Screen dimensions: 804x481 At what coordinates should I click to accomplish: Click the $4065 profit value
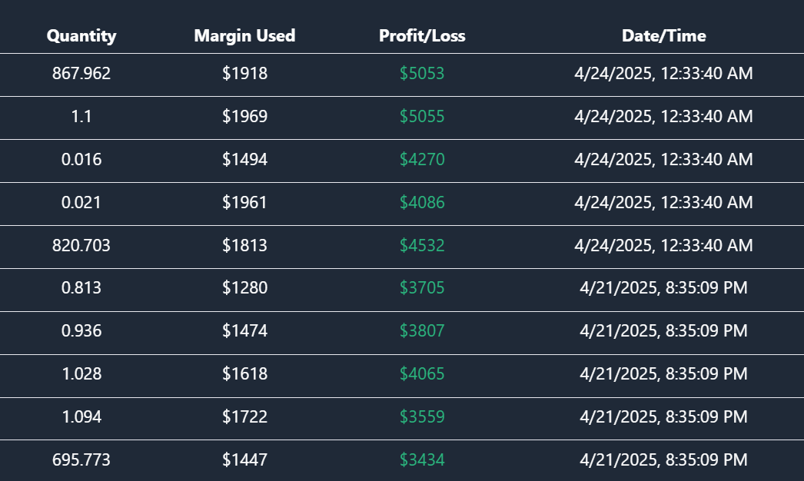[x=422, y=374]
